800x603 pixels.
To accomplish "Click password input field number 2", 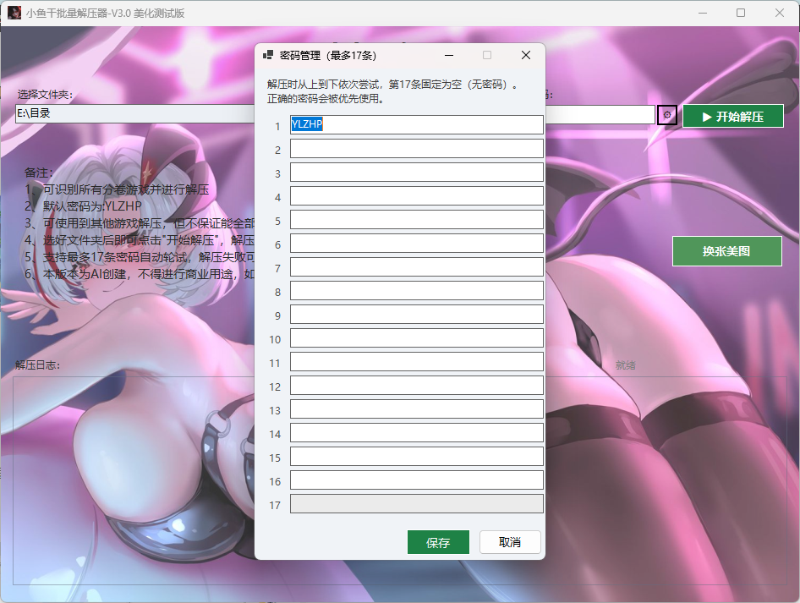I will [417, 149].
